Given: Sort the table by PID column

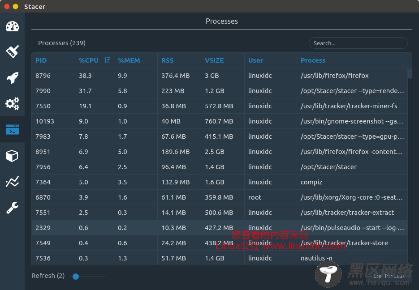Looking at the screenshot, I should pyautogui.click(x=41, y=60).
